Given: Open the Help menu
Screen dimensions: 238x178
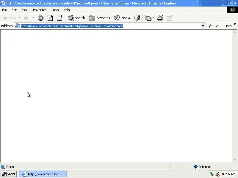Looking at the screenshot, I should [x=66, y=10].
